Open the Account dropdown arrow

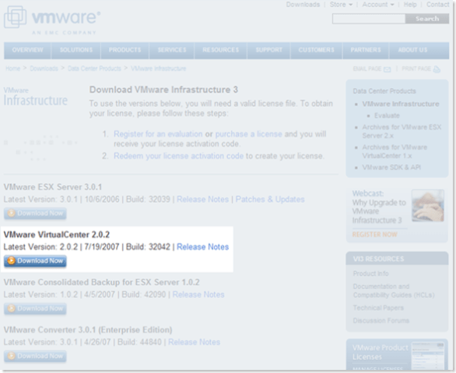point(392,5)
